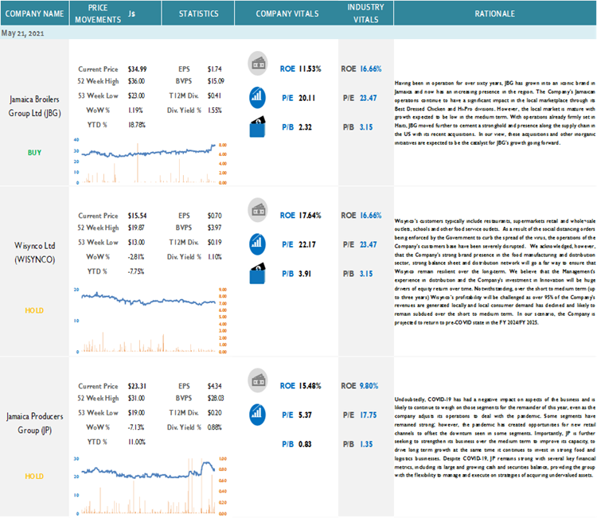Viewport: 597px width, 518px height.
Task: Click JP EPS value $4.34
Action: (214, 386)
